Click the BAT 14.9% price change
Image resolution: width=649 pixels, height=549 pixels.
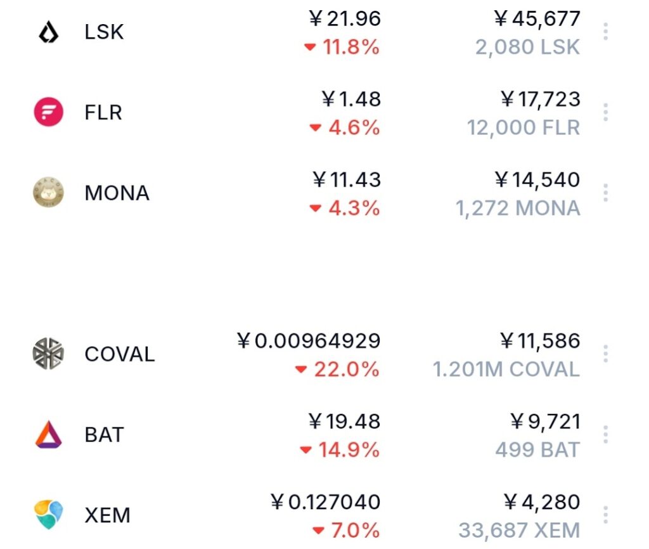[x=340, y=450]
